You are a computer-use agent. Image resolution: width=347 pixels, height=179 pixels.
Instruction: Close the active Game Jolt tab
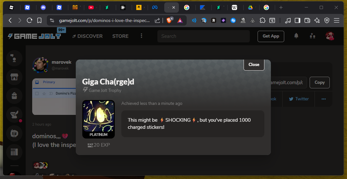pos(174,8)
